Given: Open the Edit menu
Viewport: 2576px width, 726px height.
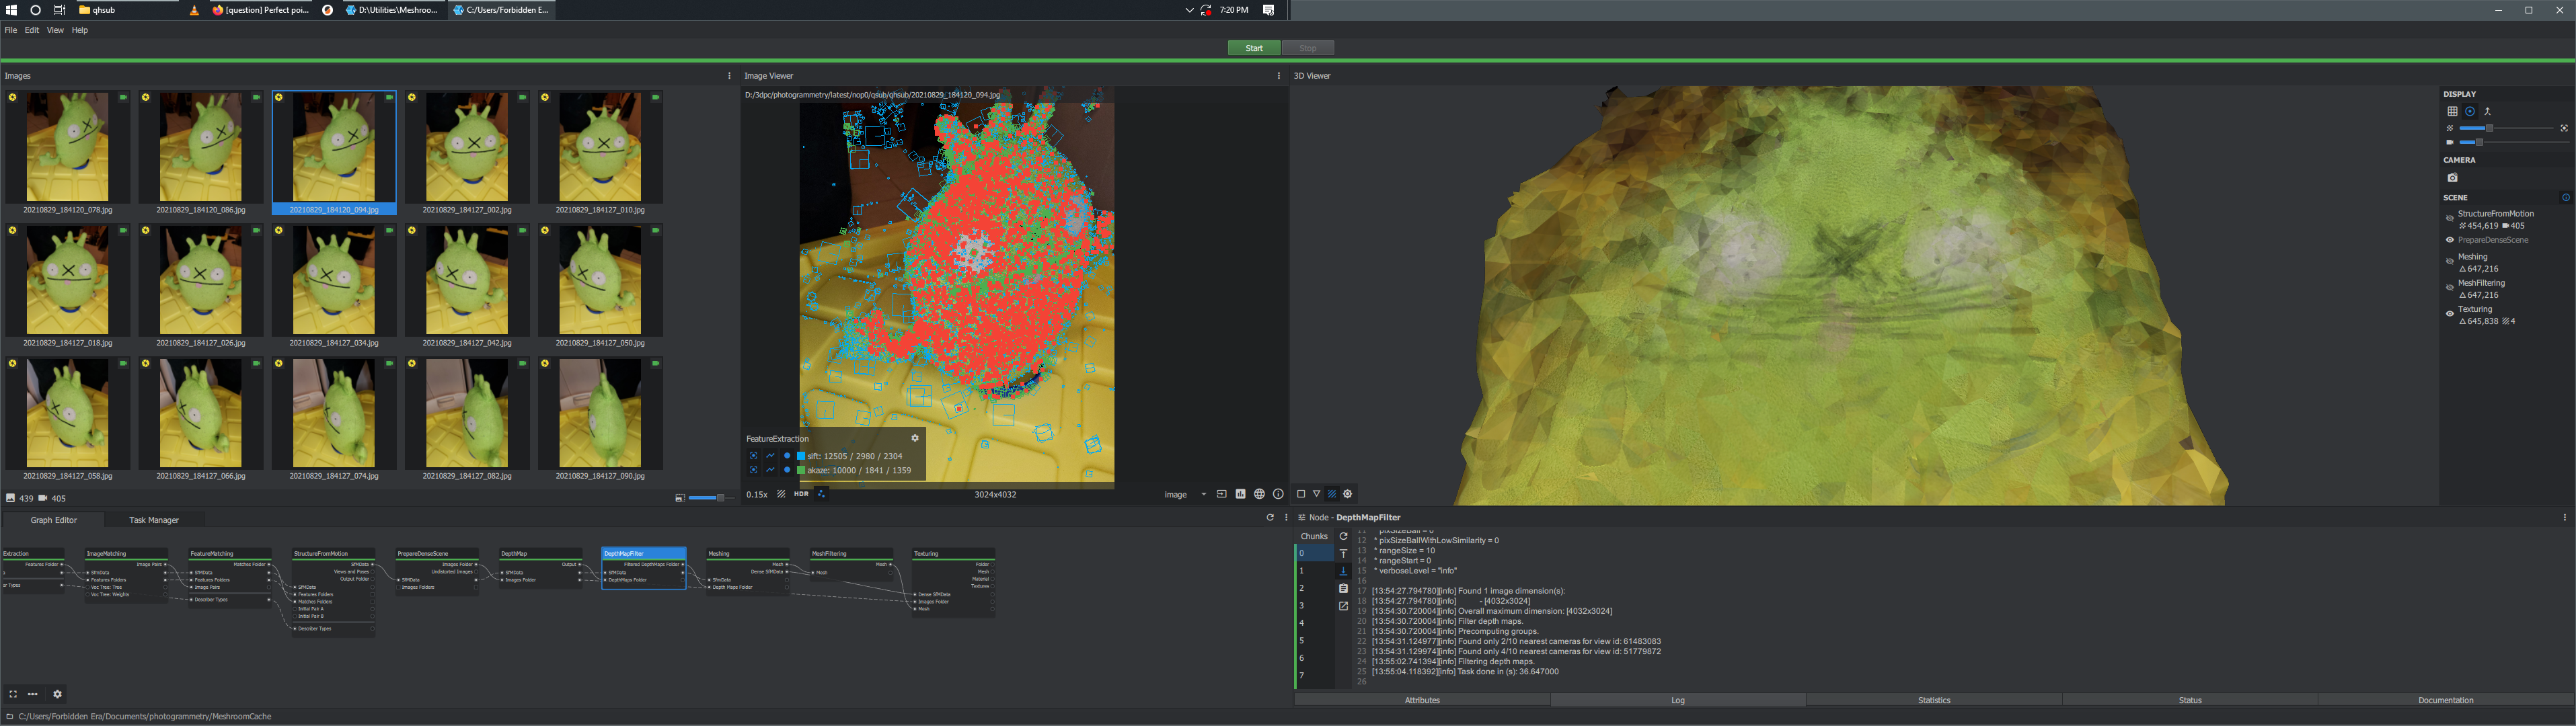Looking at the screenshot, I should 32,30.
